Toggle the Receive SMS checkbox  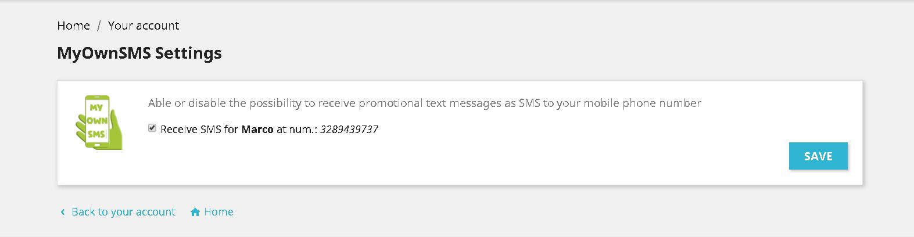click(x=152, y=128)
